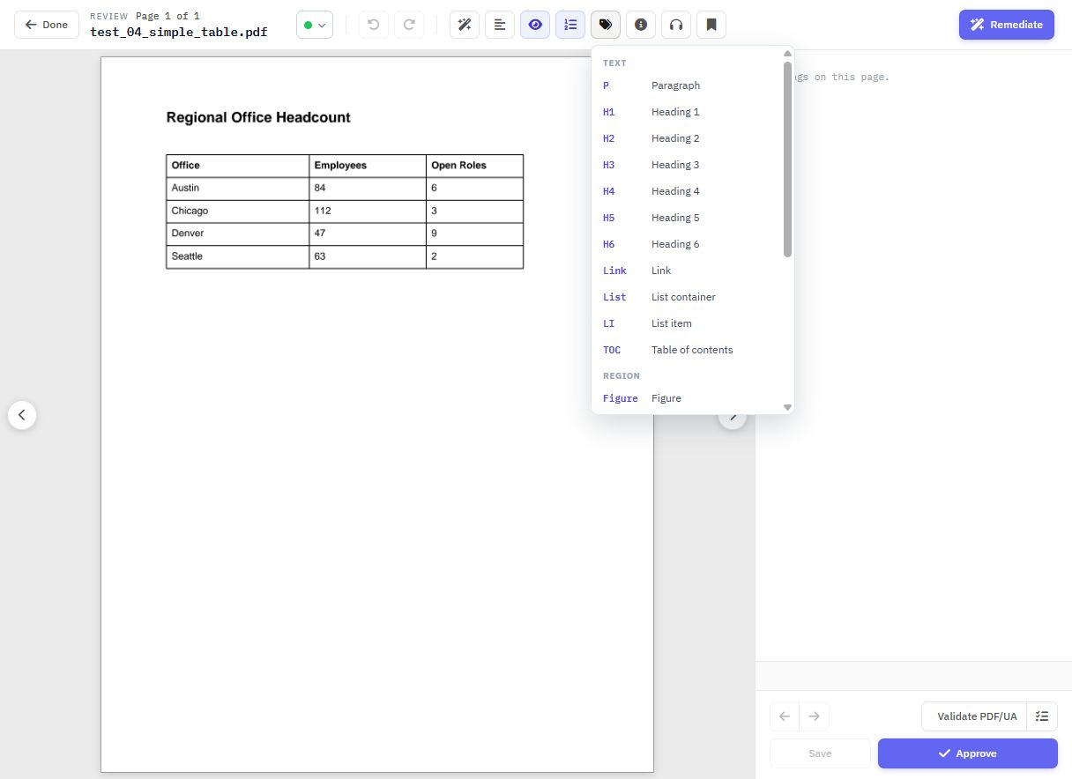Click the Remediate button
1072x779 pixels.
point(1007,25)
